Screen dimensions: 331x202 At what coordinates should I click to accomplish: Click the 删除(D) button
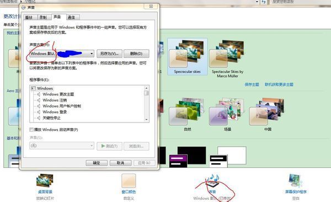coord(136,54)
